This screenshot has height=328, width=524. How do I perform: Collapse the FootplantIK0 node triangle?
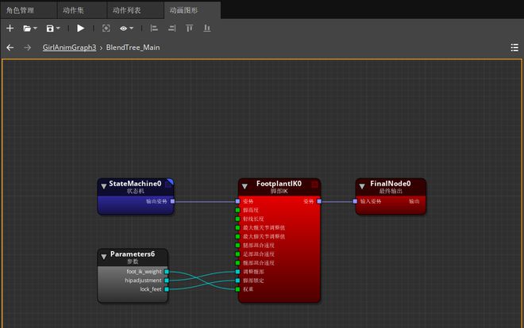click(245, 186)
